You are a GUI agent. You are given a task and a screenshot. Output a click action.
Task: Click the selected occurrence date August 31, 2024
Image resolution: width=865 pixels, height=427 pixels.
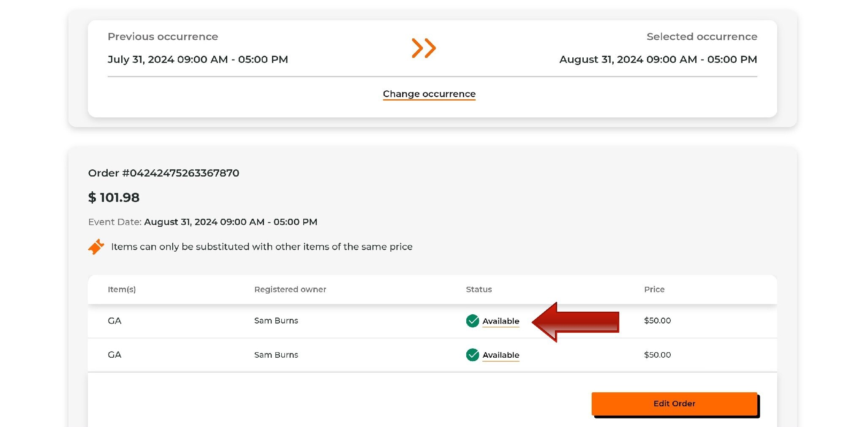(658, 60)
